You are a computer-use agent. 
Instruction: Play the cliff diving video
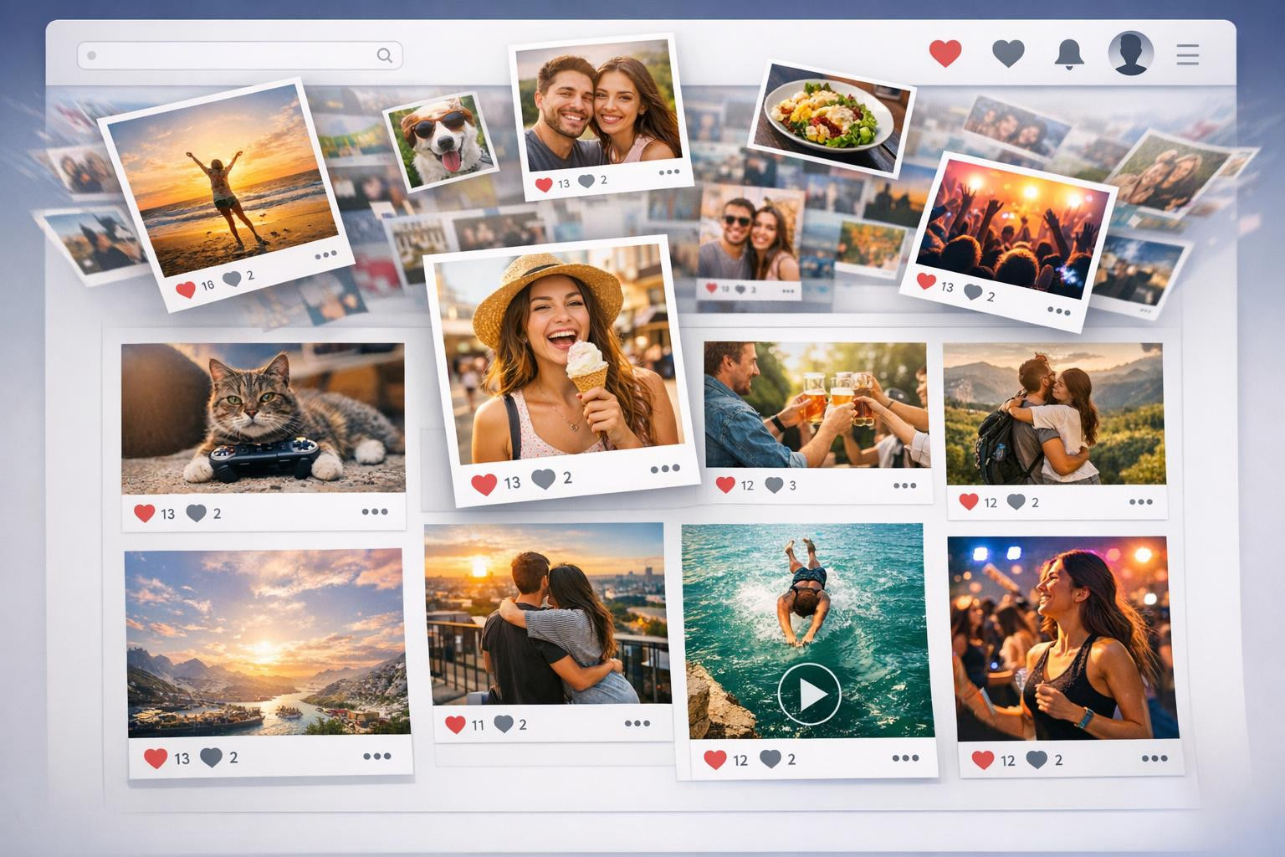coord(808,694)
